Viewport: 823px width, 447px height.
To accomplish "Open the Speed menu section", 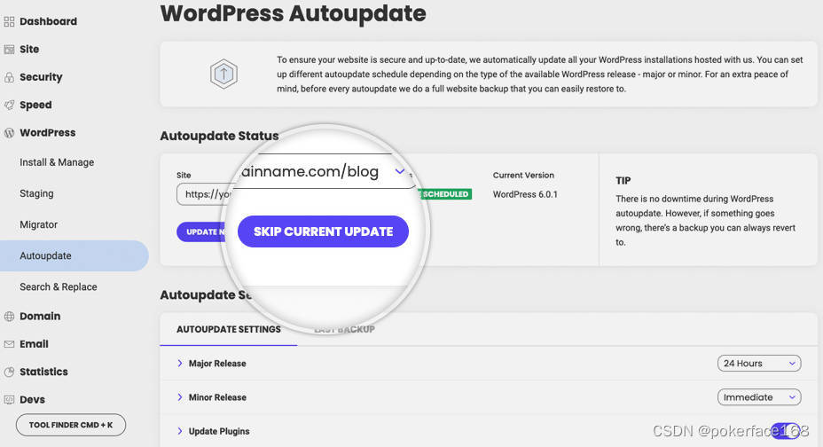I will 35,105.
